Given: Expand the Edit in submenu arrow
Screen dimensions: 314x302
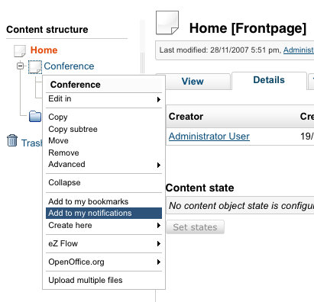Looking at the screenshot, I should click(x=159, y=99).
